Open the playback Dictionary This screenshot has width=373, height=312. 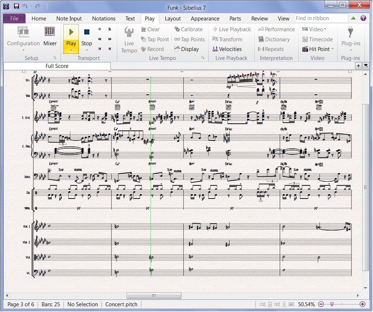274,39
